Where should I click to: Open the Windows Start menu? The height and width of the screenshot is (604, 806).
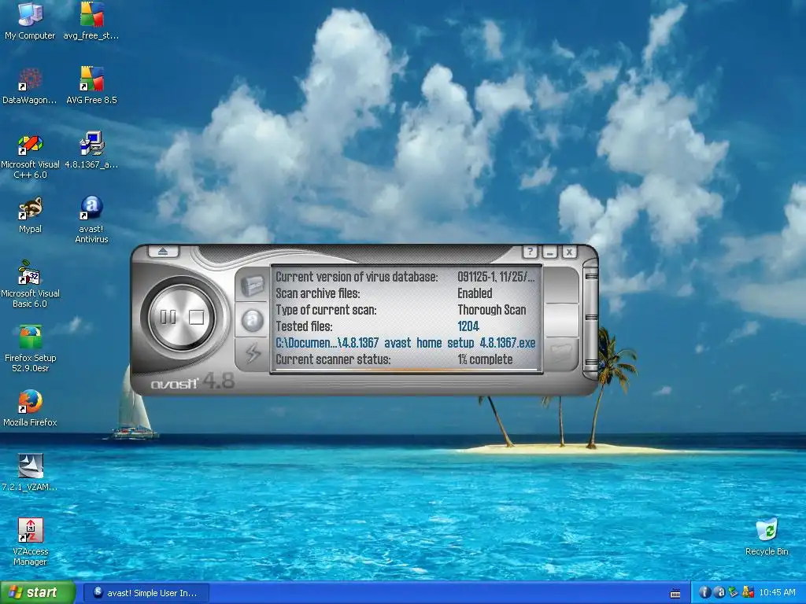(x=38, y=593)
